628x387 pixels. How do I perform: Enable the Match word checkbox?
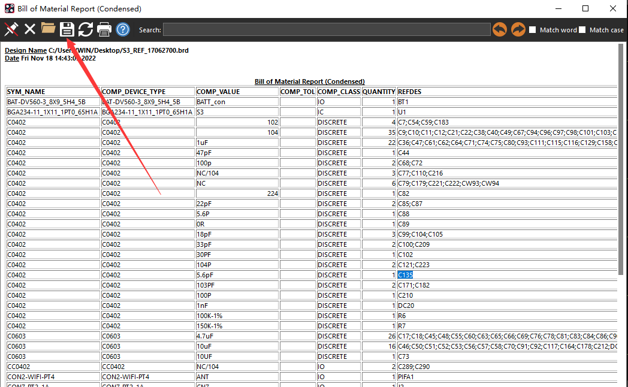click(x=532, y=29)
